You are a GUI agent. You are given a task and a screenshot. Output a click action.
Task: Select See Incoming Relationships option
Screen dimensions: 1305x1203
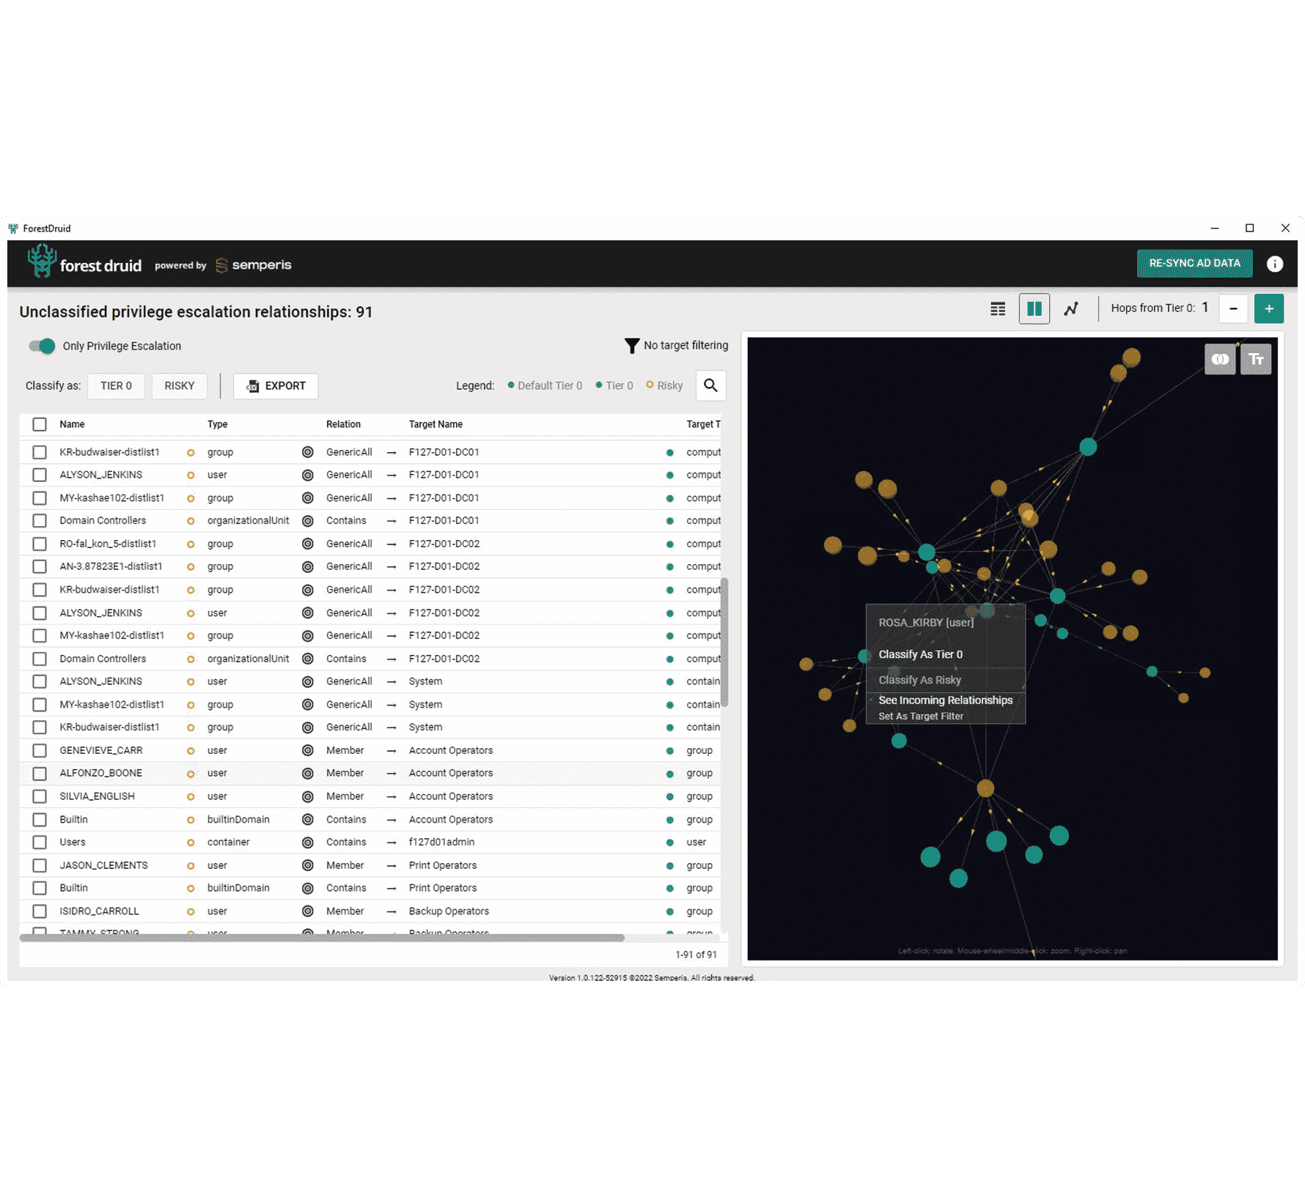point(945,700)
